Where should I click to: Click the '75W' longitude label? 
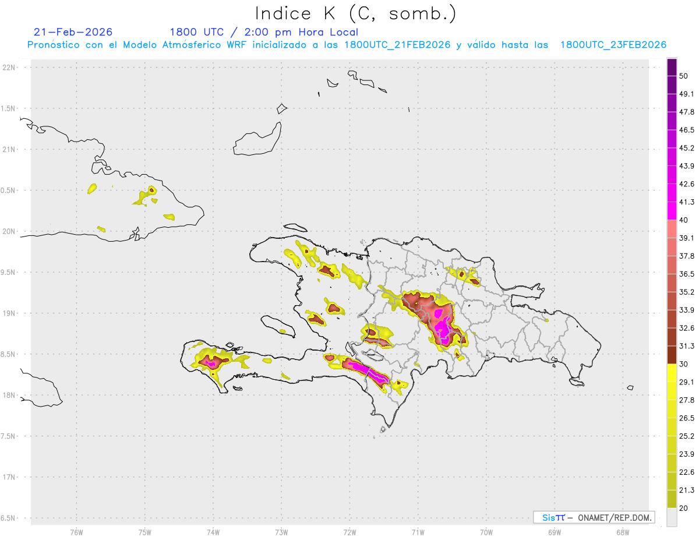[x=145, y=532]
